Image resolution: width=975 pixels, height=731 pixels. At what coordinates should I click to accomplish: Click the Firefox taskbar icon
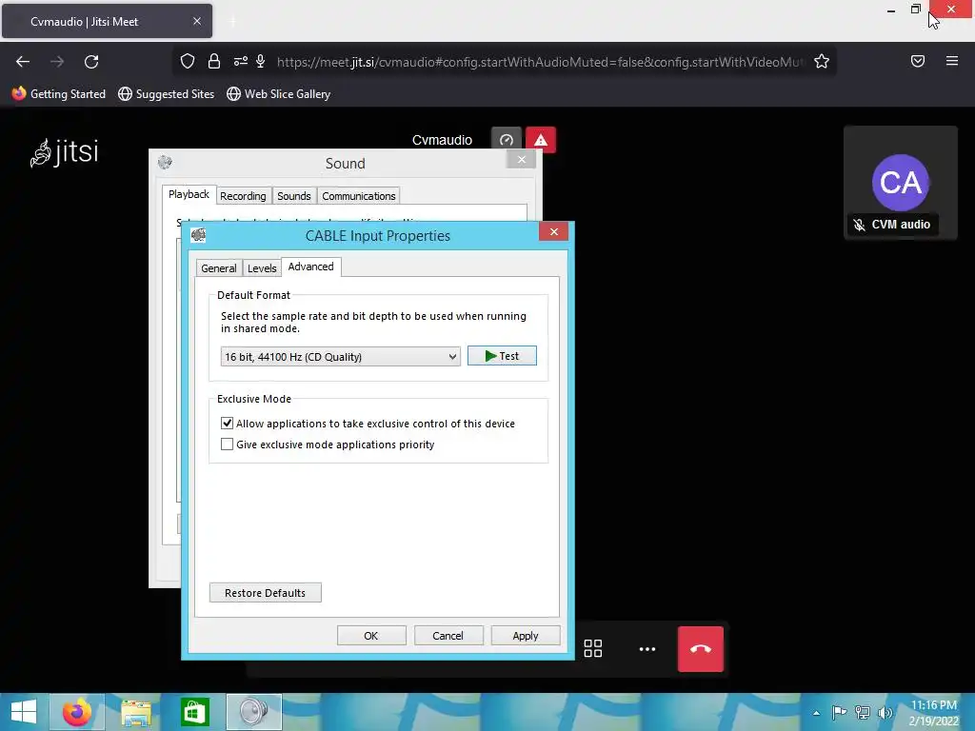point(77,712)
